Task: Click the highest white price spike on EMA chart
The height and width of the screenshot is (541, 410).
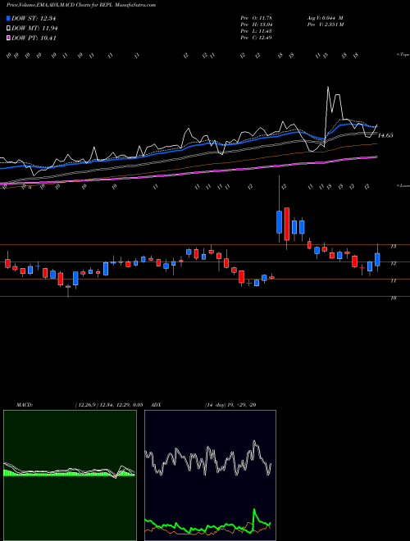Action: (x=327, y=88)
